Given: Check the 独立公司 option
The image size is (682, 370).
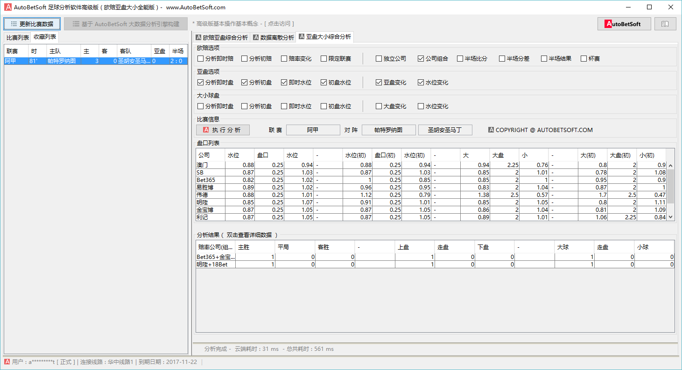Looking at the screenshot, I should coord(379,59).
